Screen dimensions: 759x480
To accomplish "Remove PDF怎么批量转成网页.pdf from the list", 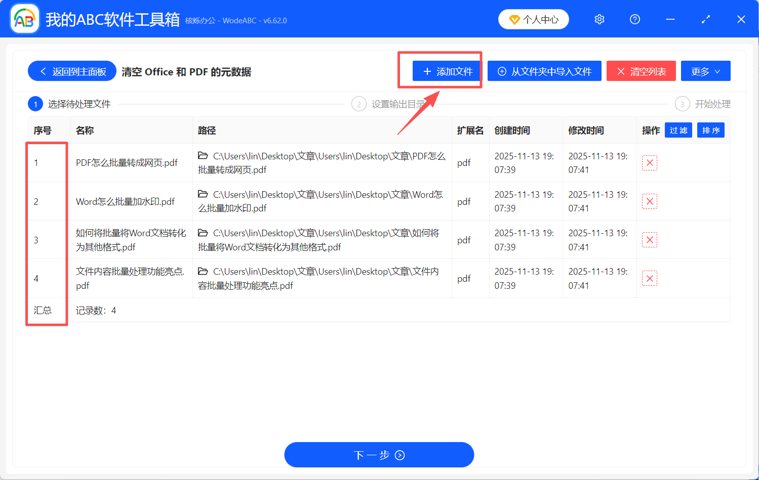I will [x=650, y=162].
